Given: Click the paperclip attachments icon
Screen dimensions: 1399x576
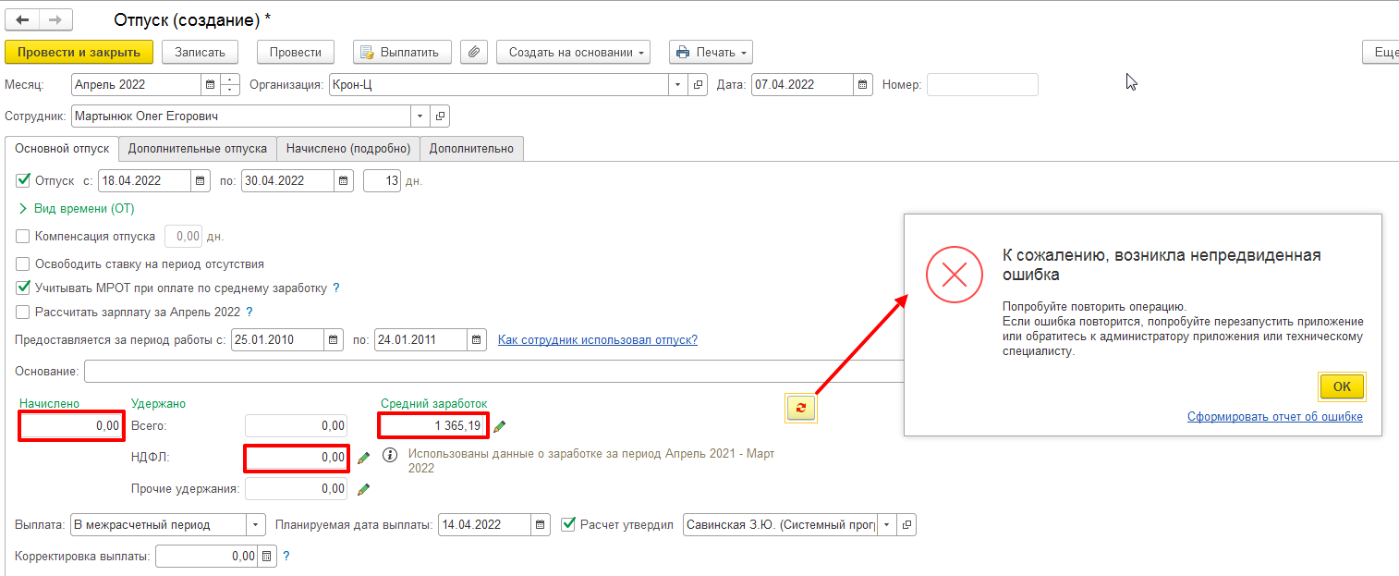Looking at the screenshot, I should pos(473,52).
